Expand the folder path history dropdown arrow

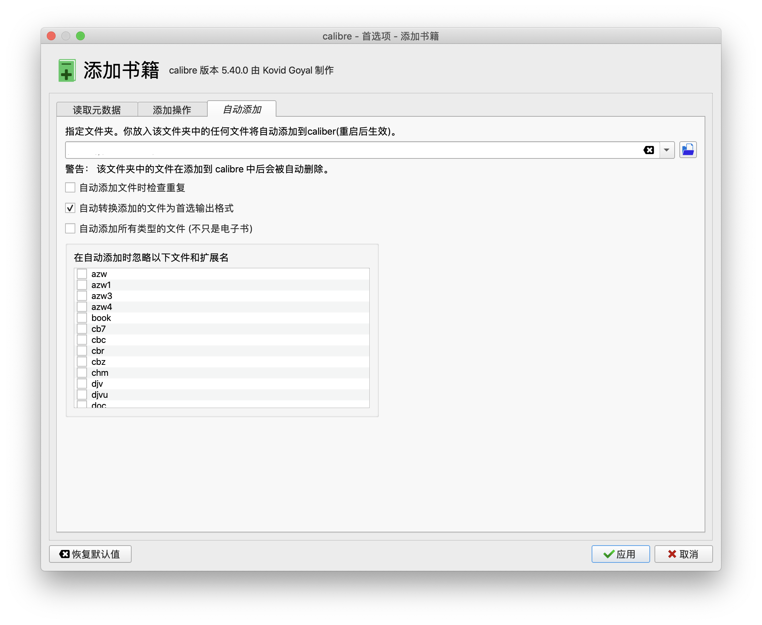pos(667,150)
